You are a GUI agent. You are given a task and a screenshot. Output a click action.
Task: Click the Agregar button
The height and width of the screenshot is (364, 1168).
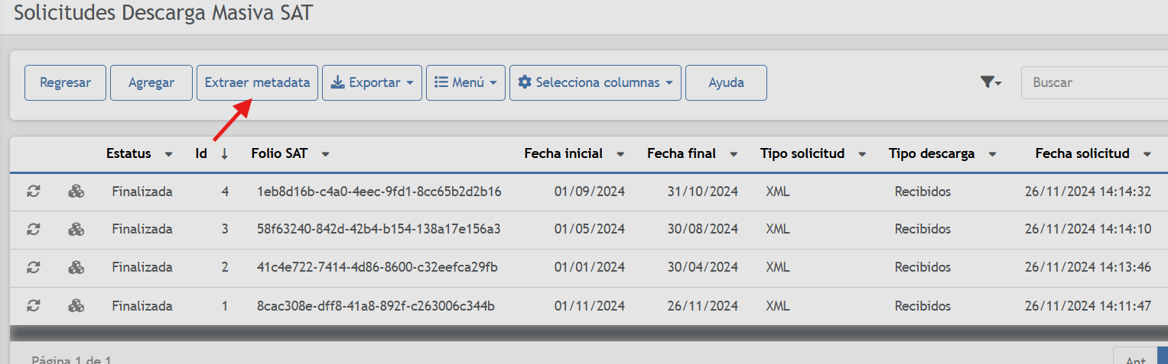tap(151, 82)
